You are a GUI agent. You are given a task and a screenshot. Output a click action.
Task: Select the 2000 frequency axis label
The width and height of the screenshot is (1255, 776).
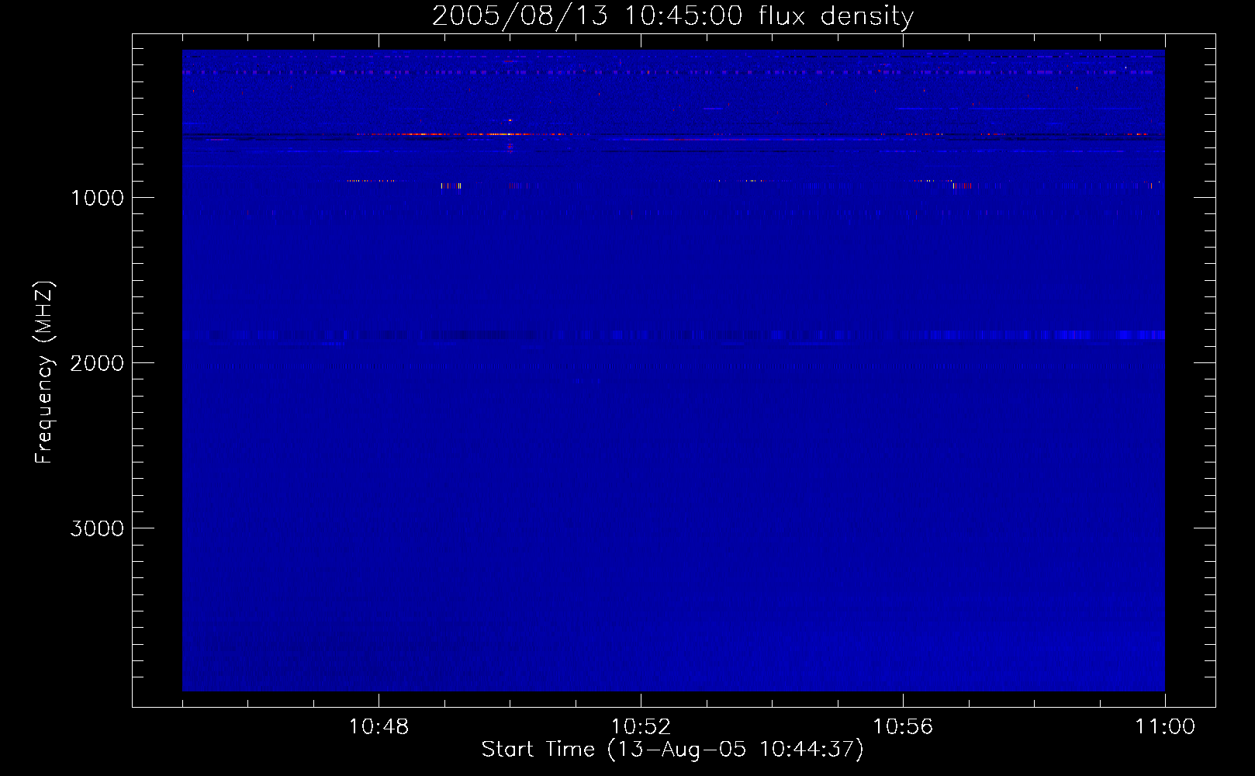[x=97, y=363]
